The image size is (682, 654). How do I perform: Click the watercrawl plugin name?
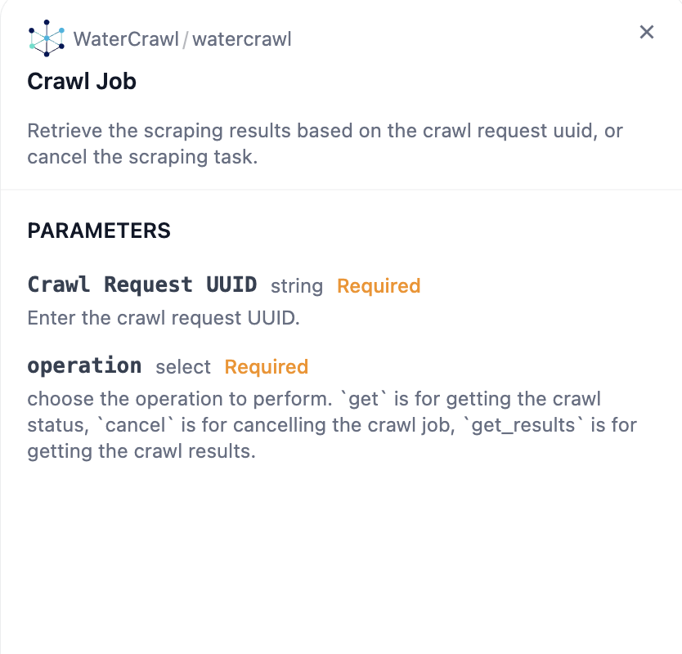point(241,38)
